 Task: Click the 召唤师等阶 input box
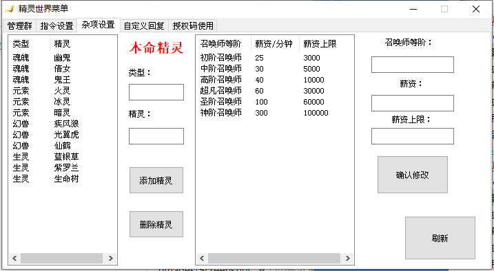(x=413, y=65)
